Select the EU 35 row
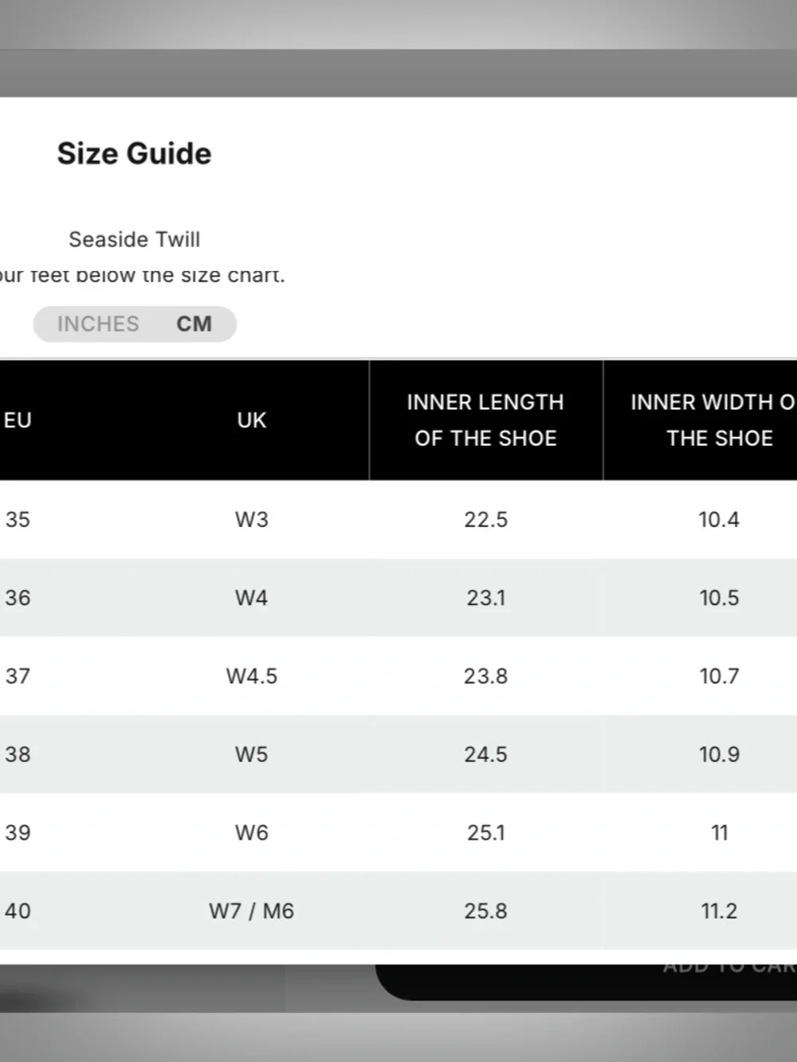The image size is (797, 1062). [x=398, y=519]
